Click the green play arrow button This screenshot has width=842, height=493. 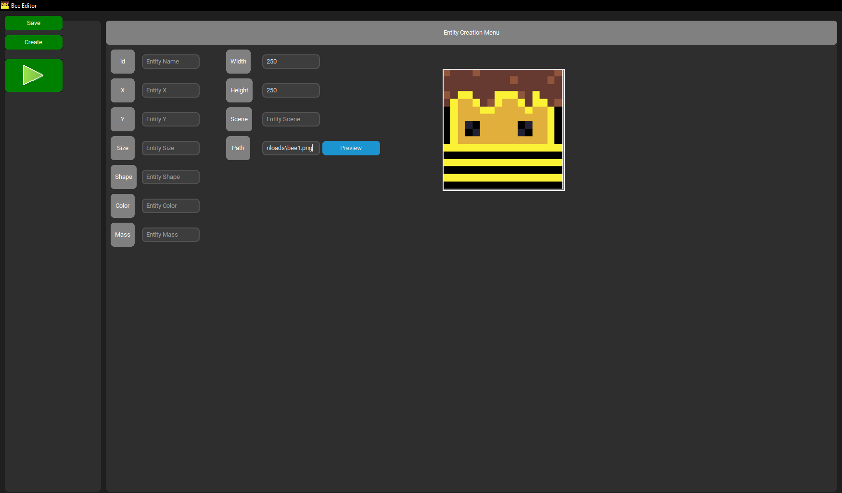(x=34, y=76)
